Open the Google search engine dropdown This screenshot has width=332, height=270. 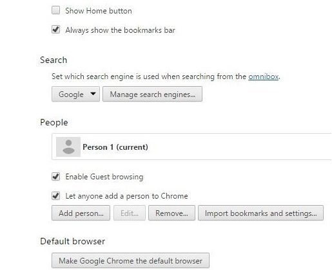(75, 94)
